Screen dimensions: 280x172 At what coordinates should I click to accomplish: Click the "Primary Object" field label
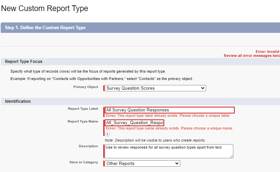[86, 87]
